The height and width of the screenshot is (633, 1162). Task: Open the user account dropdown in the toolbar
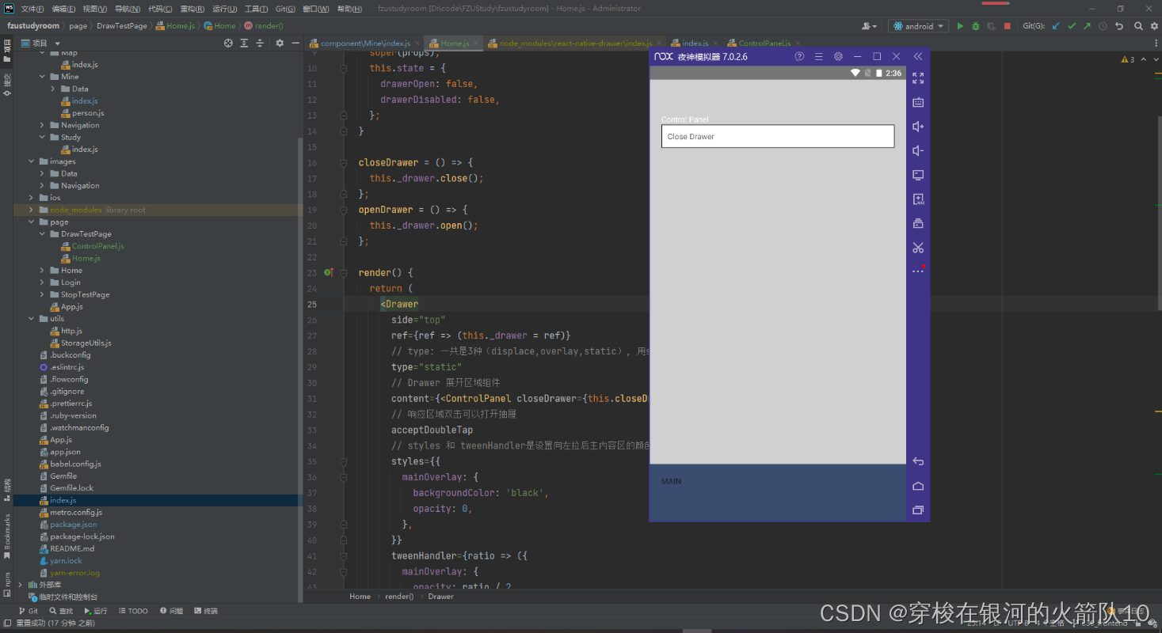click(x=869, y=26)
